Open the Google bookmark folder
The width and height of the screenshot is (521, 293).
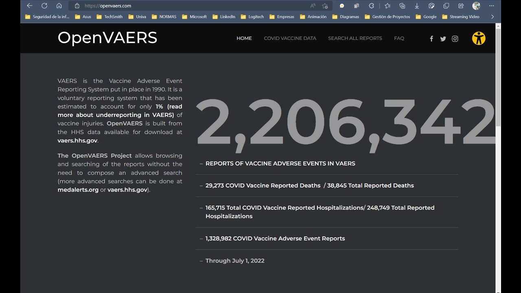pos(426,17)
